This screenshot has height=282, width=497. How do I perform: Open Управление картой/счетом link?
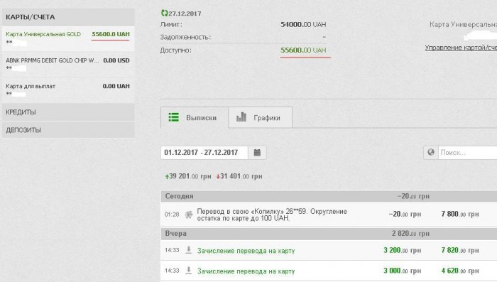[x=461, y=48]
